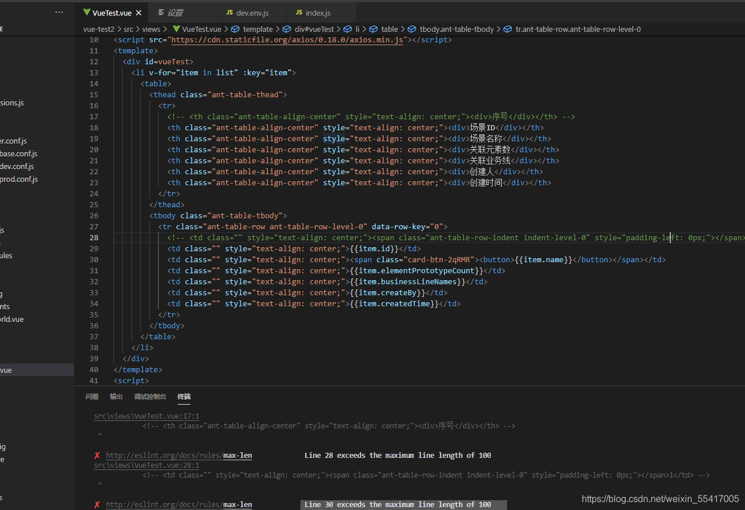Select VueTest.vue file in the breadcrumb

pos(197,29)
